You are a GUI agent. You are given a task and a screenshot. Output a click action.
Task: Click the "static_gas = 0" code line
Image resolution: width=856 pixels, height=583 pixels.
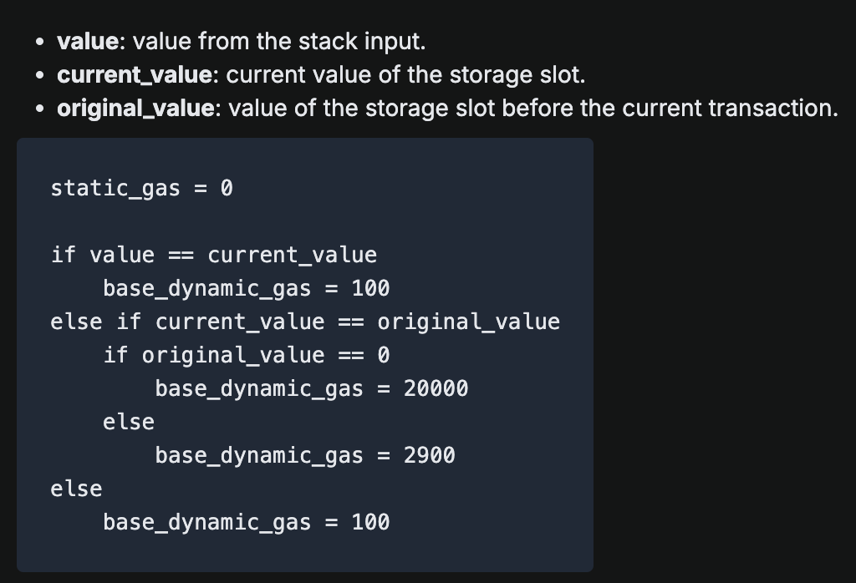tap(141, 188)
